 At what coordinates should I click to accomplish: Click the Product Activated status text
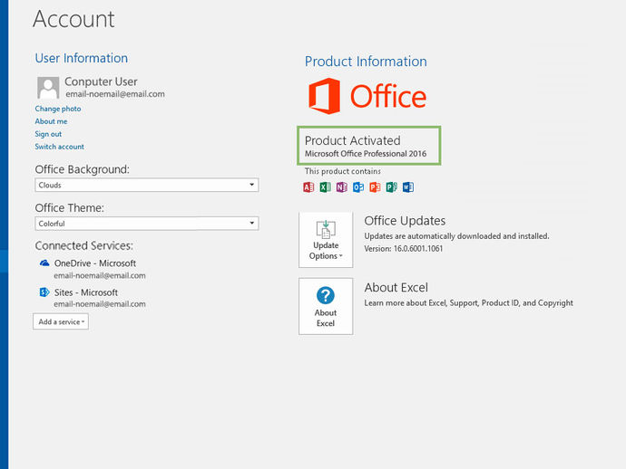[353, 140]
